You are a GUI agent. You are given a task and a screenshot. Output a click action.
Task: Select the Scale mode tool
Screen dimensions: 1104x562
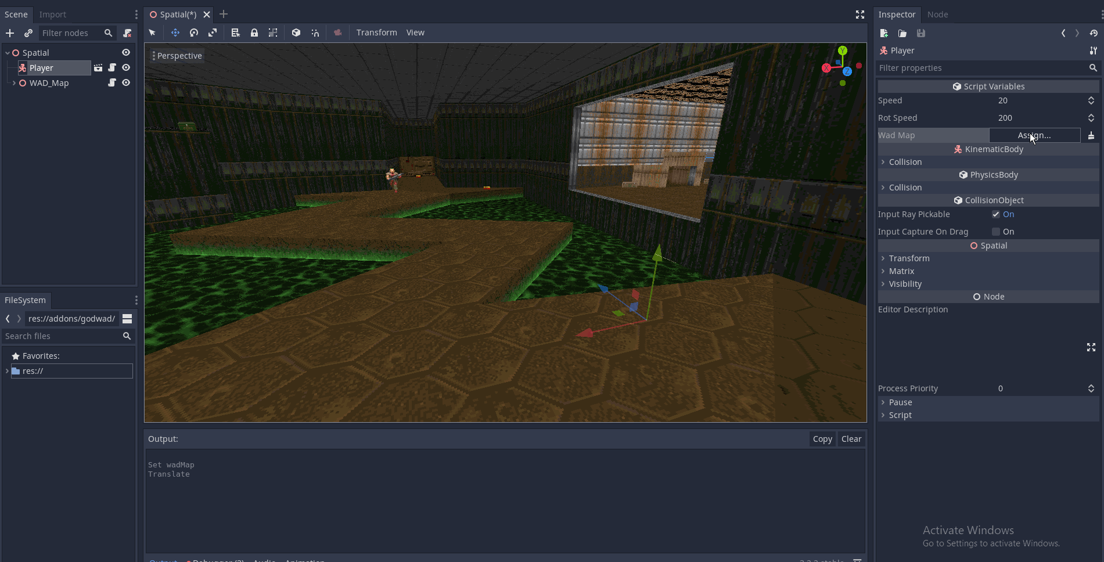[213, 33]
